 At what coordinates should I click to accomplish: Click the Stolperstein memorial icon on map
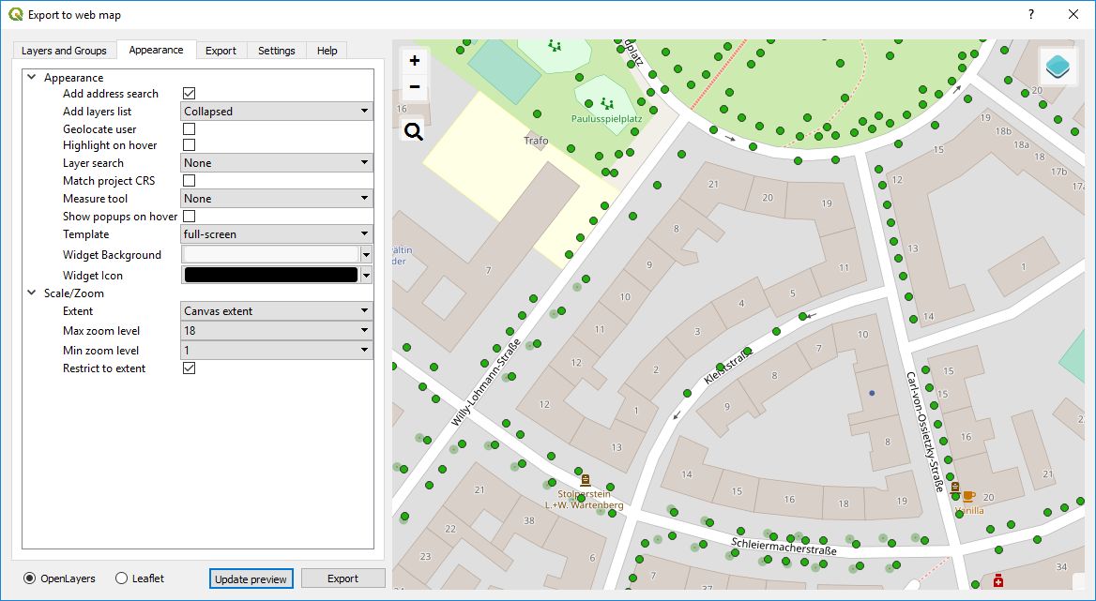click(x=586, y=479)
